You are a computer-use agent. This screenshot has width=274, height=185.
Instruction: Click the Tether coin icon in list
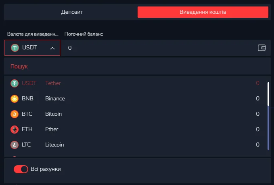click(x=15, y=83)
